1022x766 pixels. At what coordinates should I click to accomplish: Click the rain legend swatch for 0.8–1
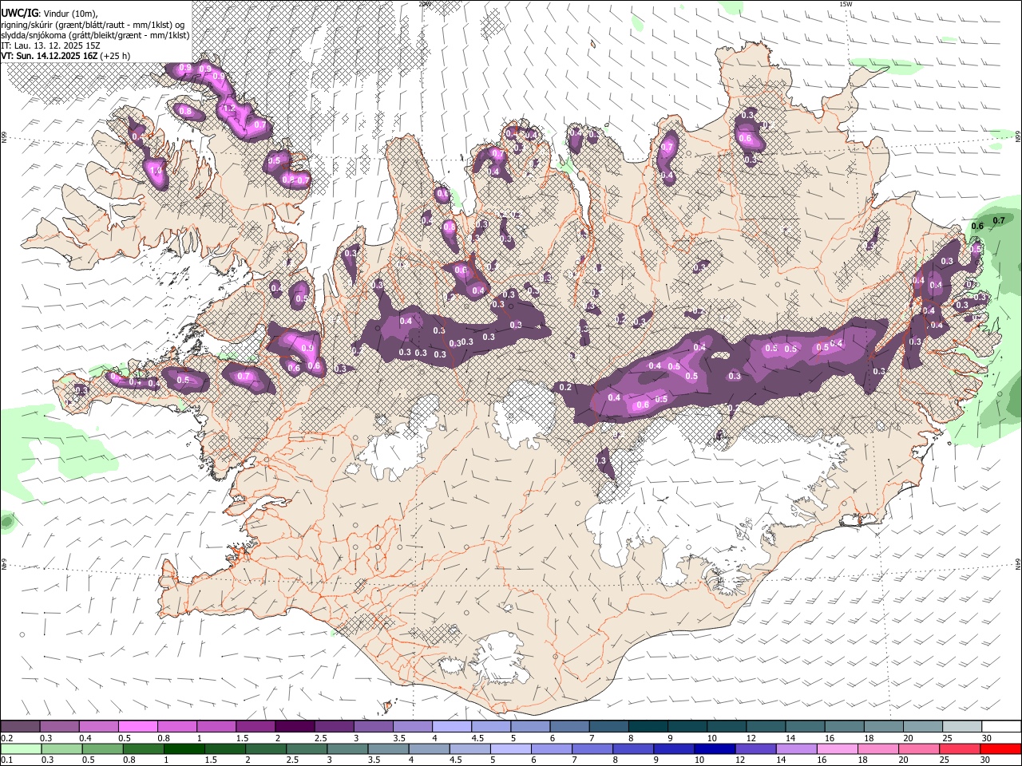[143, 749]
